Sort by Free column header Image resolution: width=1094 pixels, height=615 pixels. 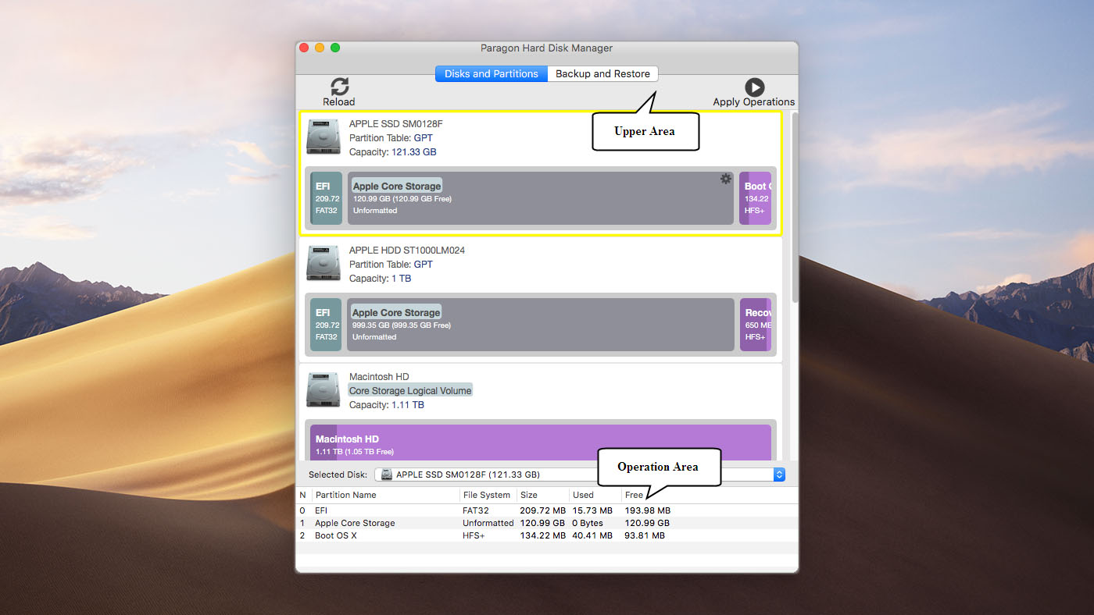(634, 495)
